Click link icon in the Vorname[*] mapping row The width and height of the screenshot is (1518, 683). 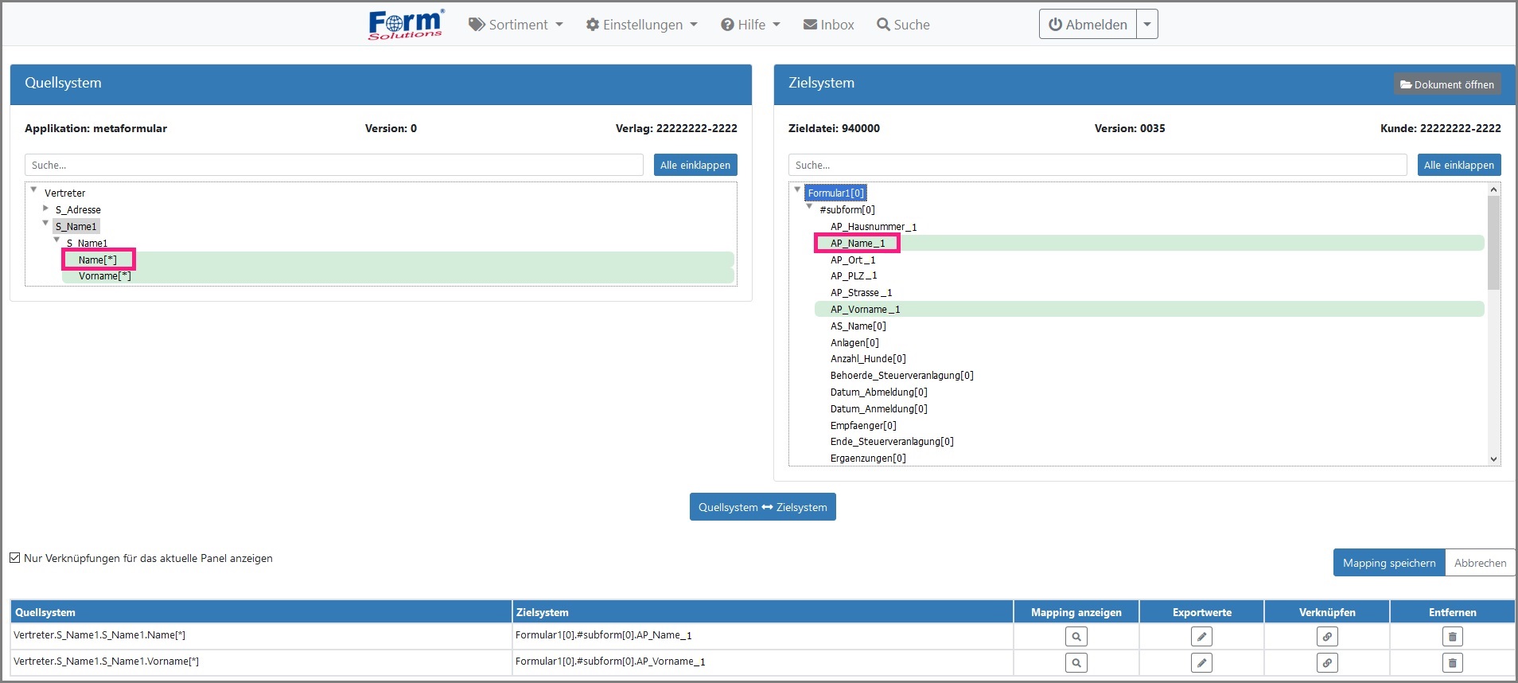1326,663
